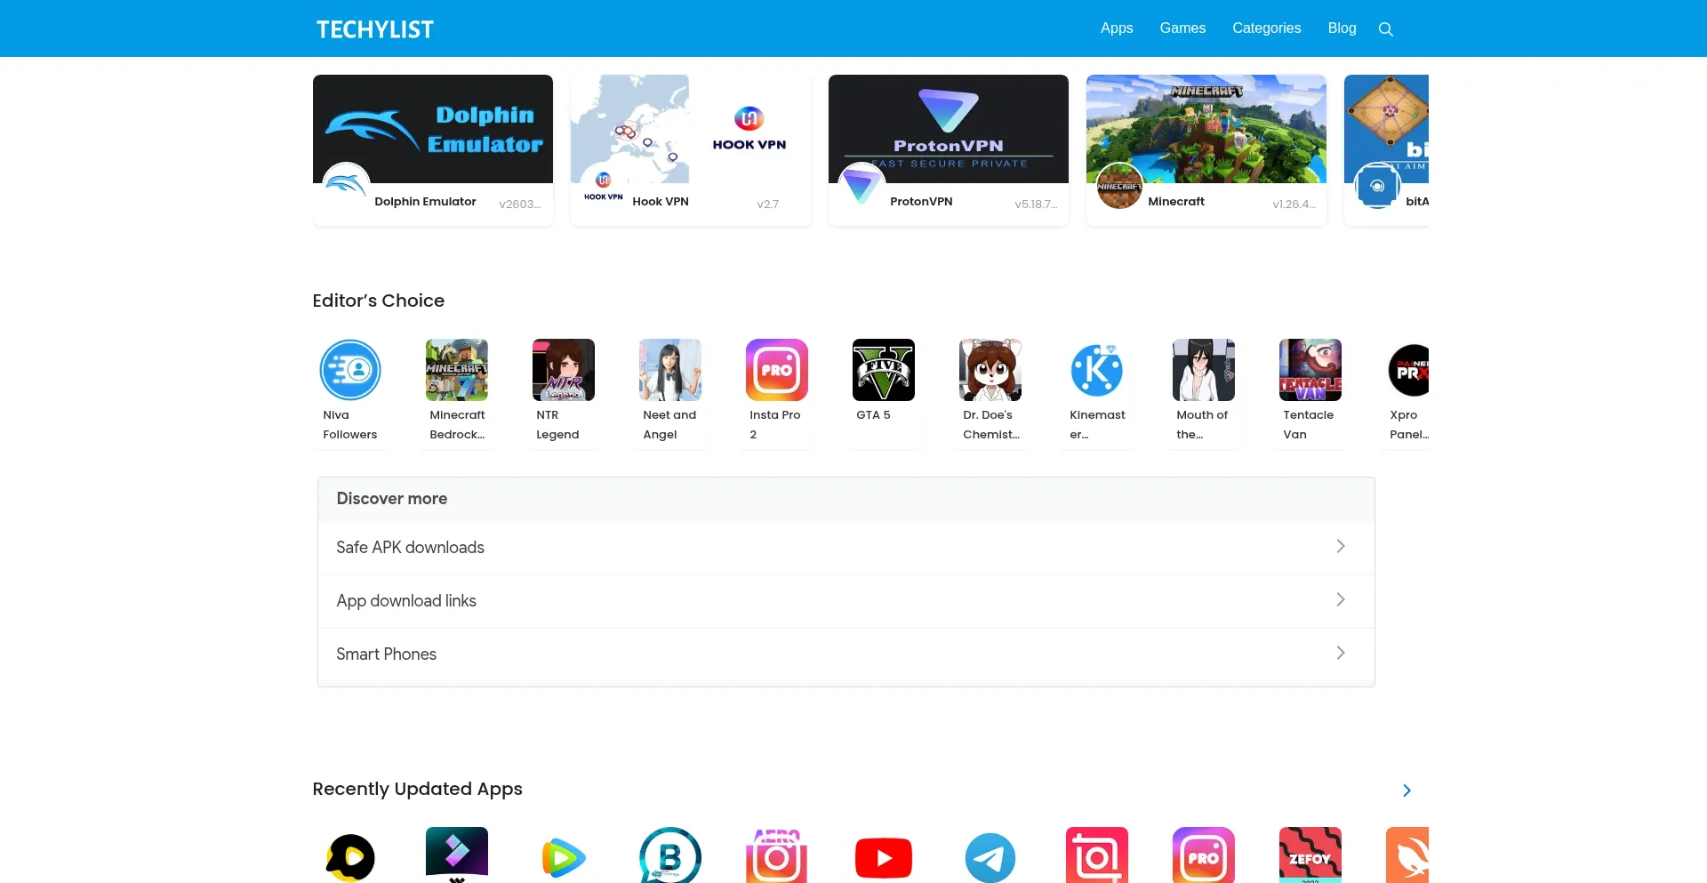Image resolution: width=1707 pixels, height=883 pixels.
Task: Open the Safe APK downloads link
Action: (x=410, y=547)
